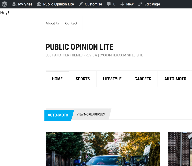Click VIEW MORE ARTICLES button
192x166 pixels.
coord(91,114)
